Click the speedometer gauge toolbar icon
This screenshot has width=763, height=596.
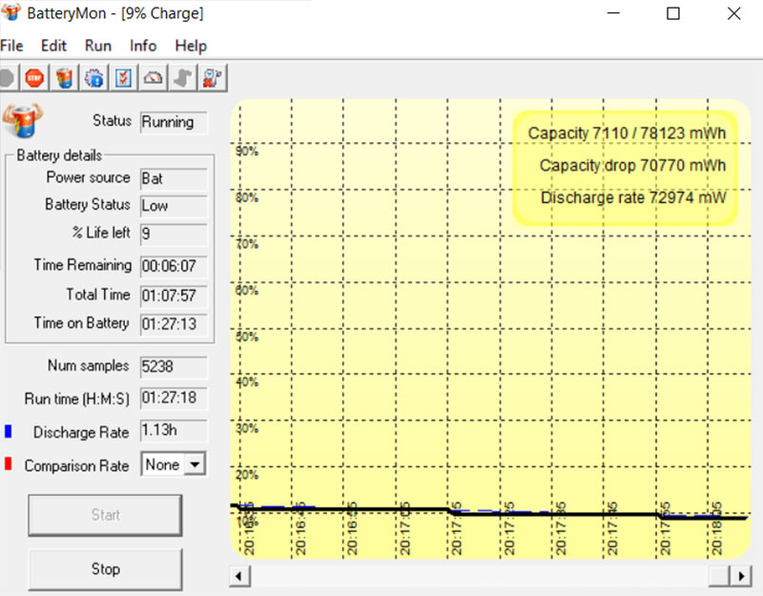(x=153, y=77)
